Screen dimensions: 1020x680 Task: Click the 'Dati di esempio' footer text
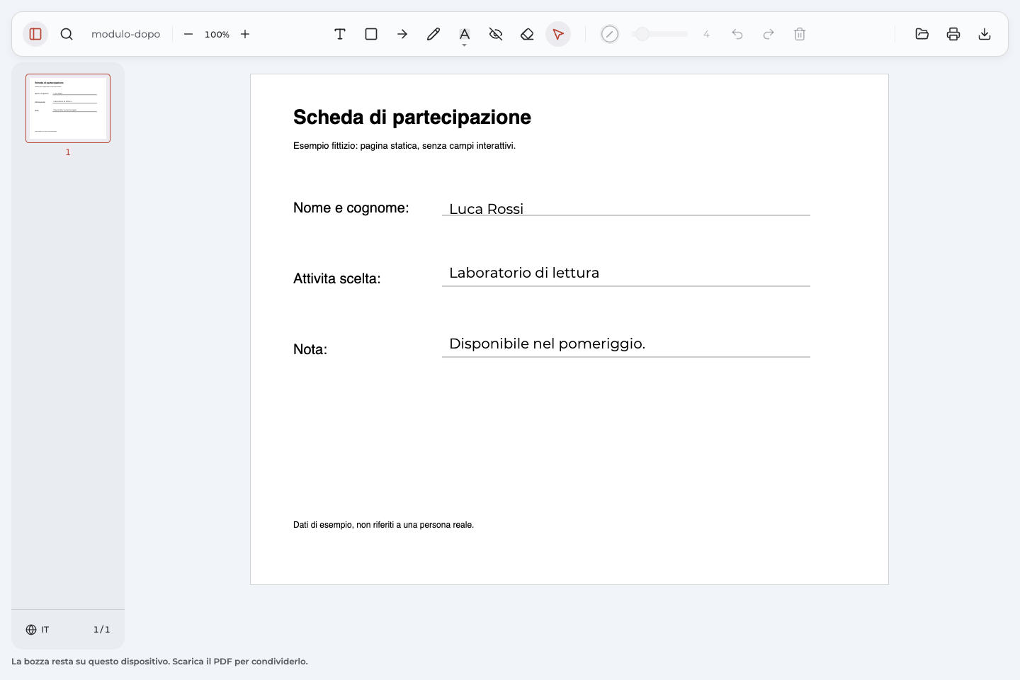tap(383, 525)
